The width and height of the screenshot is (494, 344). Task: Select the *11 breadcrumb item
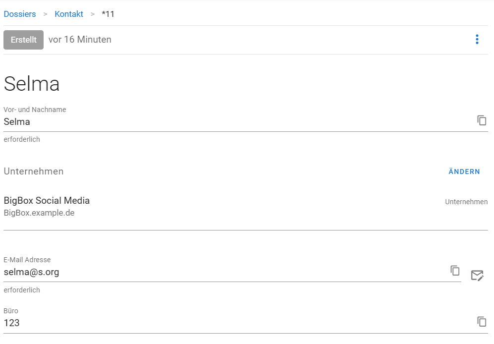point(108,14)
